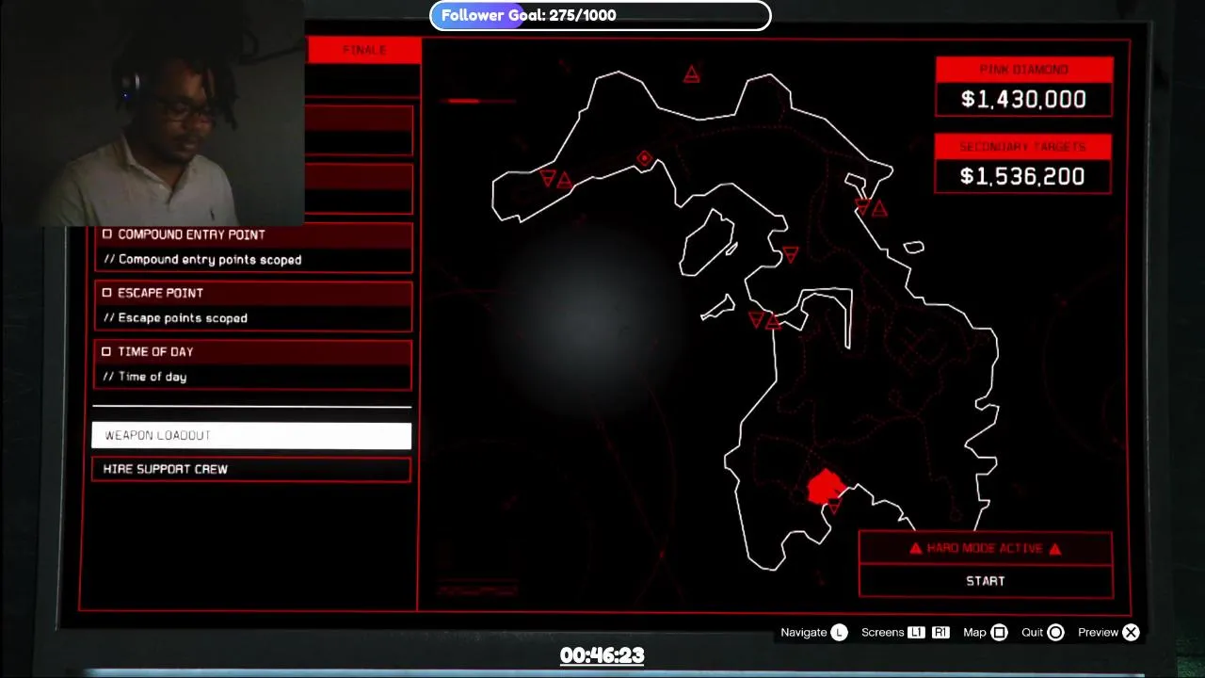Select the diamond-shaped marker on the map
Screen dimensions: 1205x678
click(x=645, y=159)
